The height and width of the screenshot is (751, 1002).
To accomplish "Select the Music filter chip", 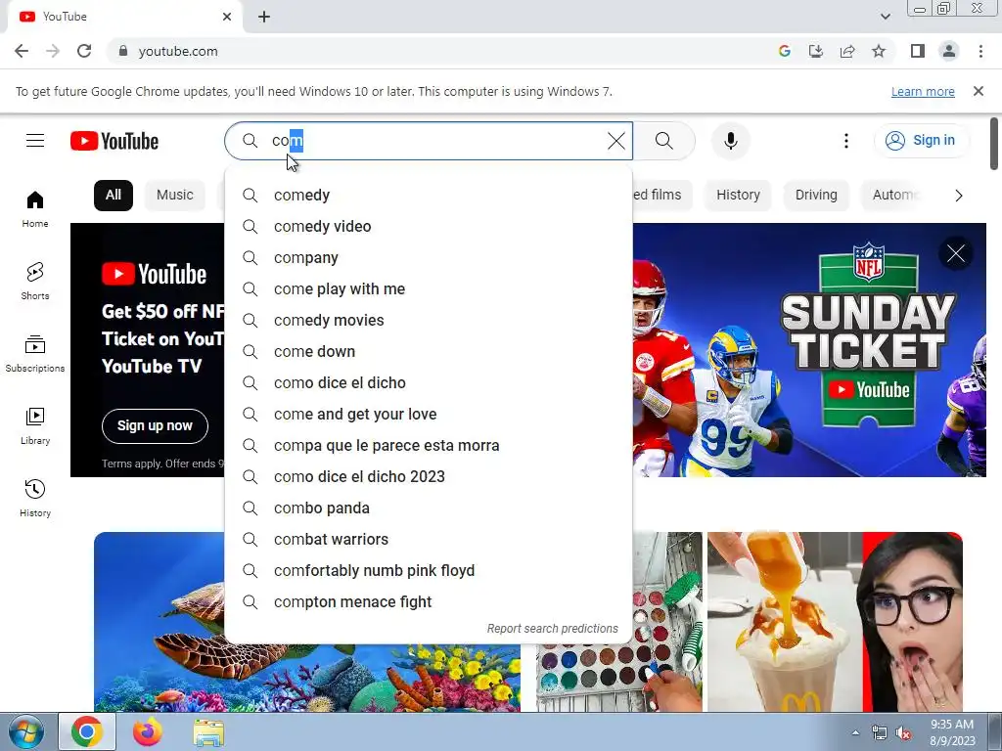I will [x=174, y=195].
